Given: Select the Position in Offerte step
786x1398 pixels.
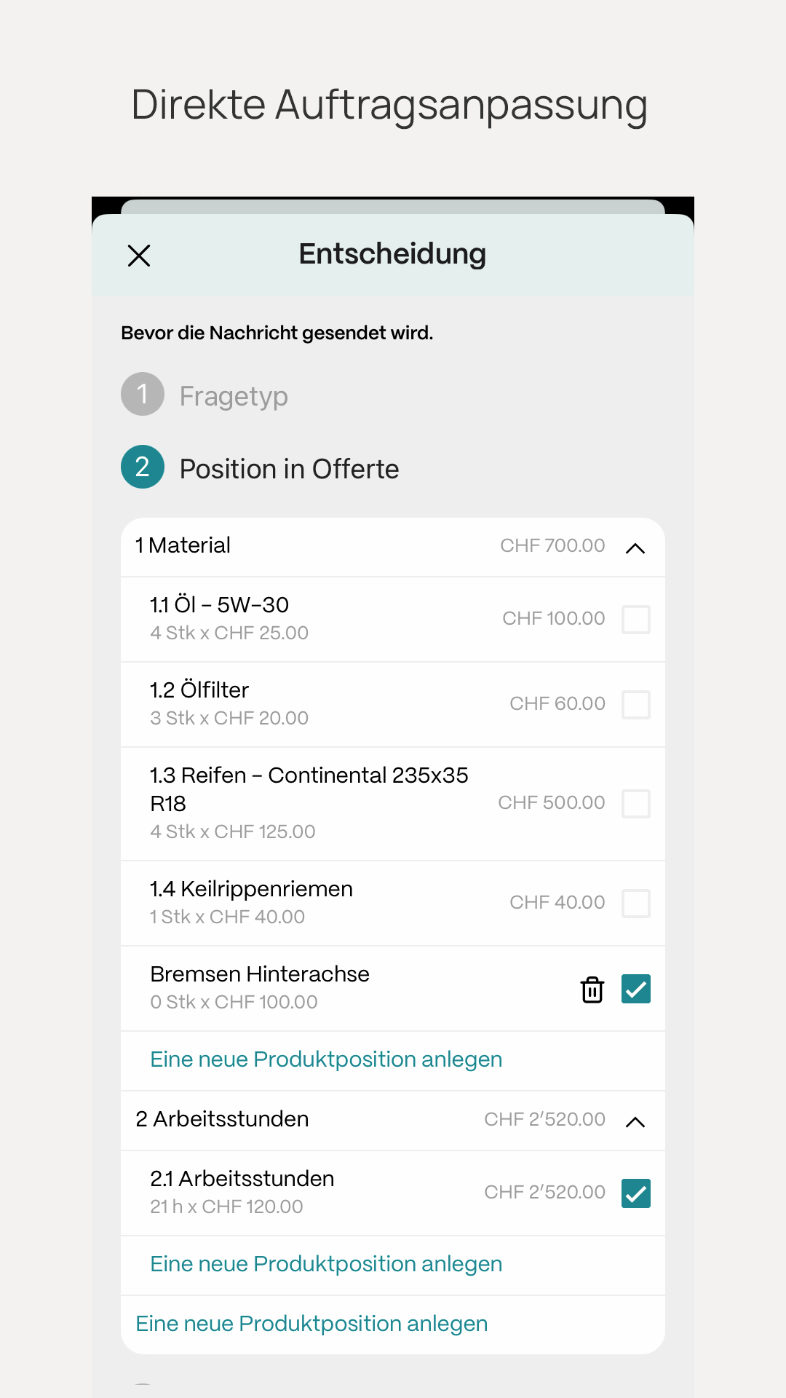Looking at the screenshot, I should [x=289, y=469].
